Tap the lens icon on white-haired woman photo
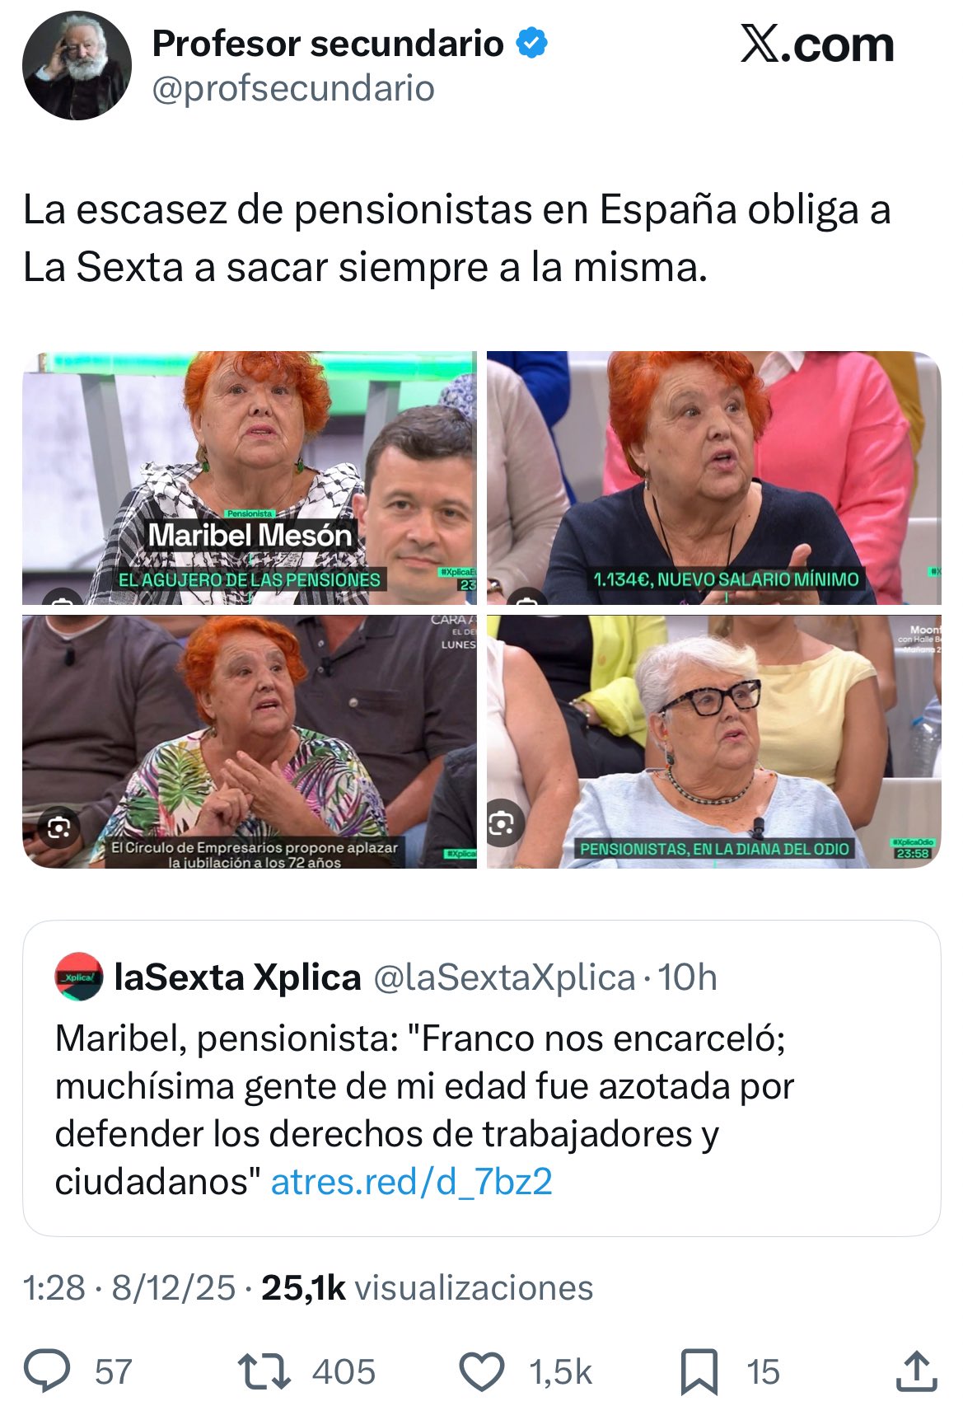963x1406 pixels. (503, 822)
